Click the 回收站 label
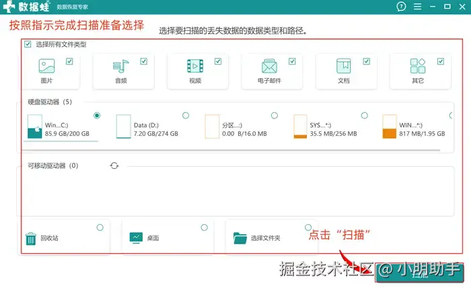 pyautogui.click(x=50, y=238)
